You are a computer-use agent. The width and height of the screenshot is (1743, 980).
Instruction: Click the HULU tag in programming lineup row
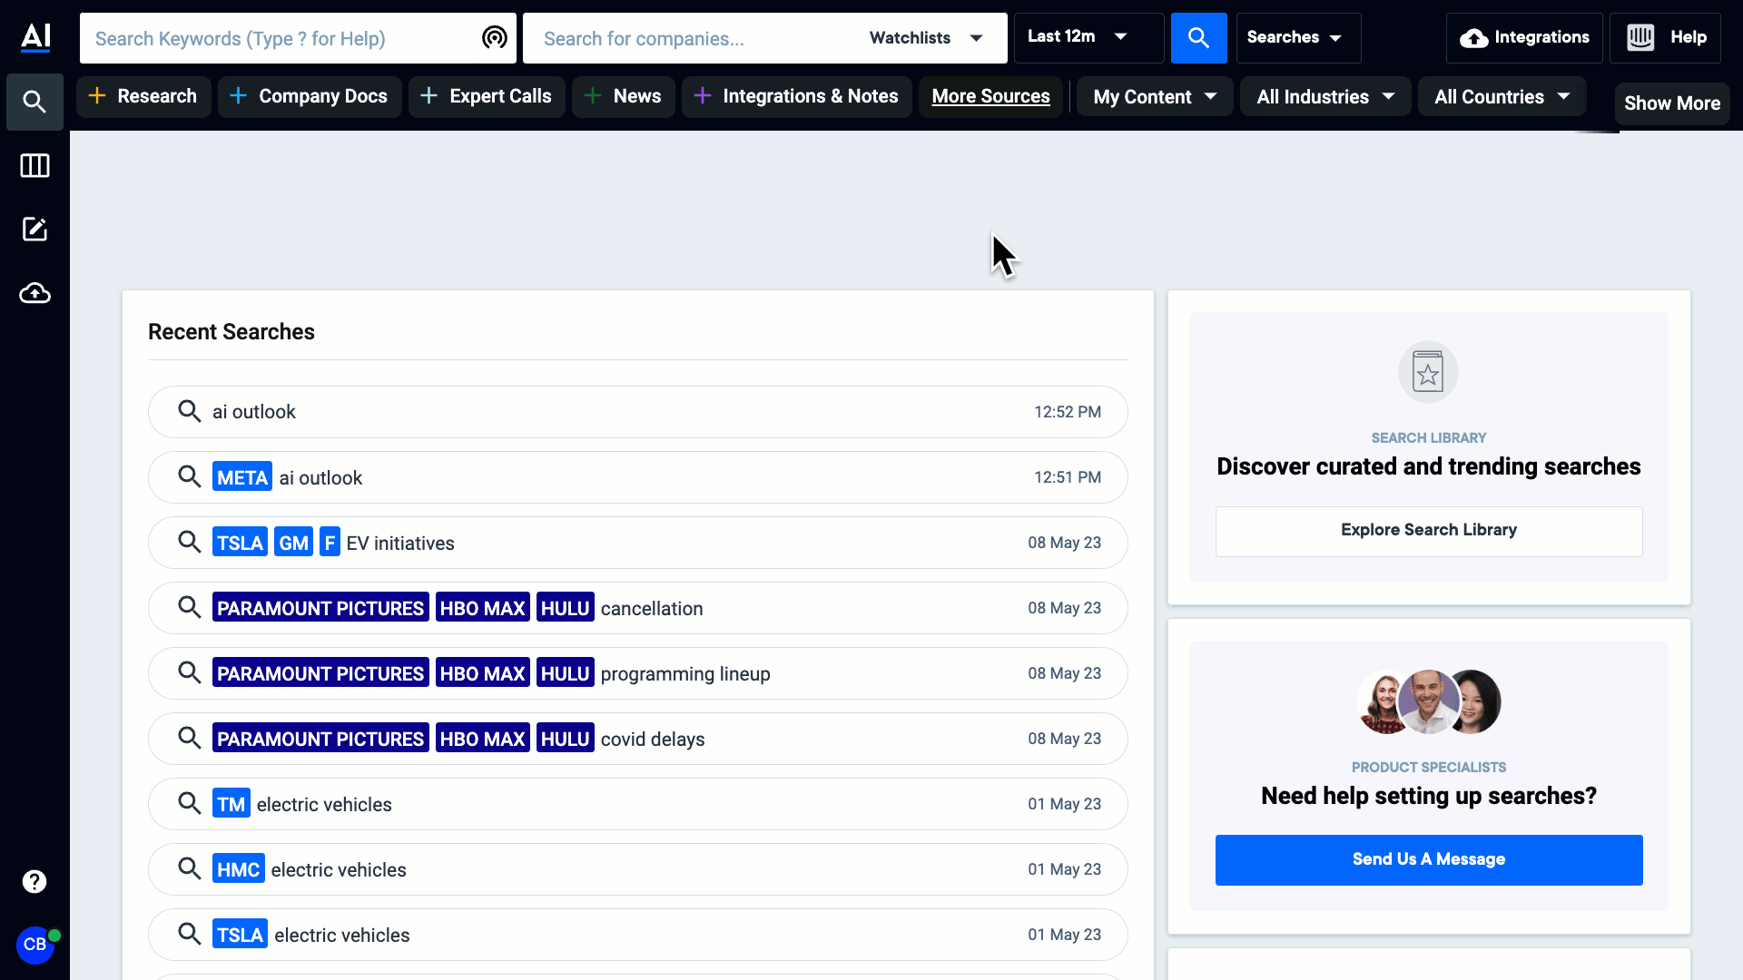pyautogui.click(x=565, y=673)
